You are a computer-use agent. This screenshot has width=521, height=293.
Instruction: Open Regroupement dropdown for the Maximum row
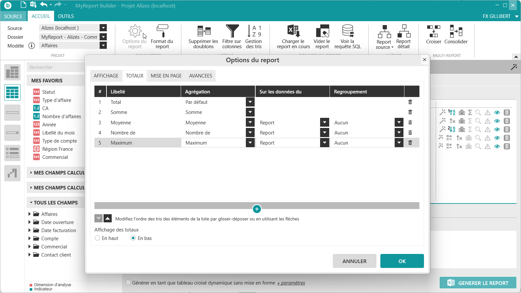pyautogui.click(x=399, y=143)
